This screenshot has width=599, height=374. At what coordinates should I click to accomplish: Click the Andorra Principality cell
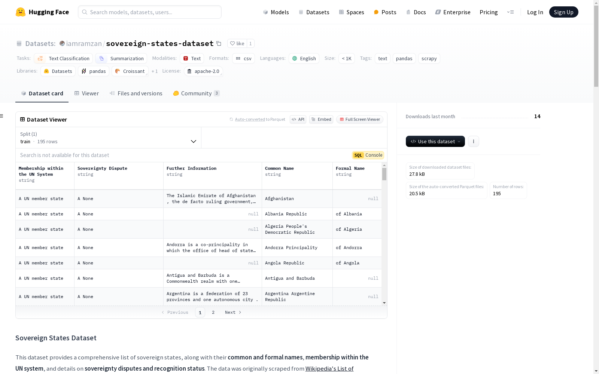coord(297,248)
